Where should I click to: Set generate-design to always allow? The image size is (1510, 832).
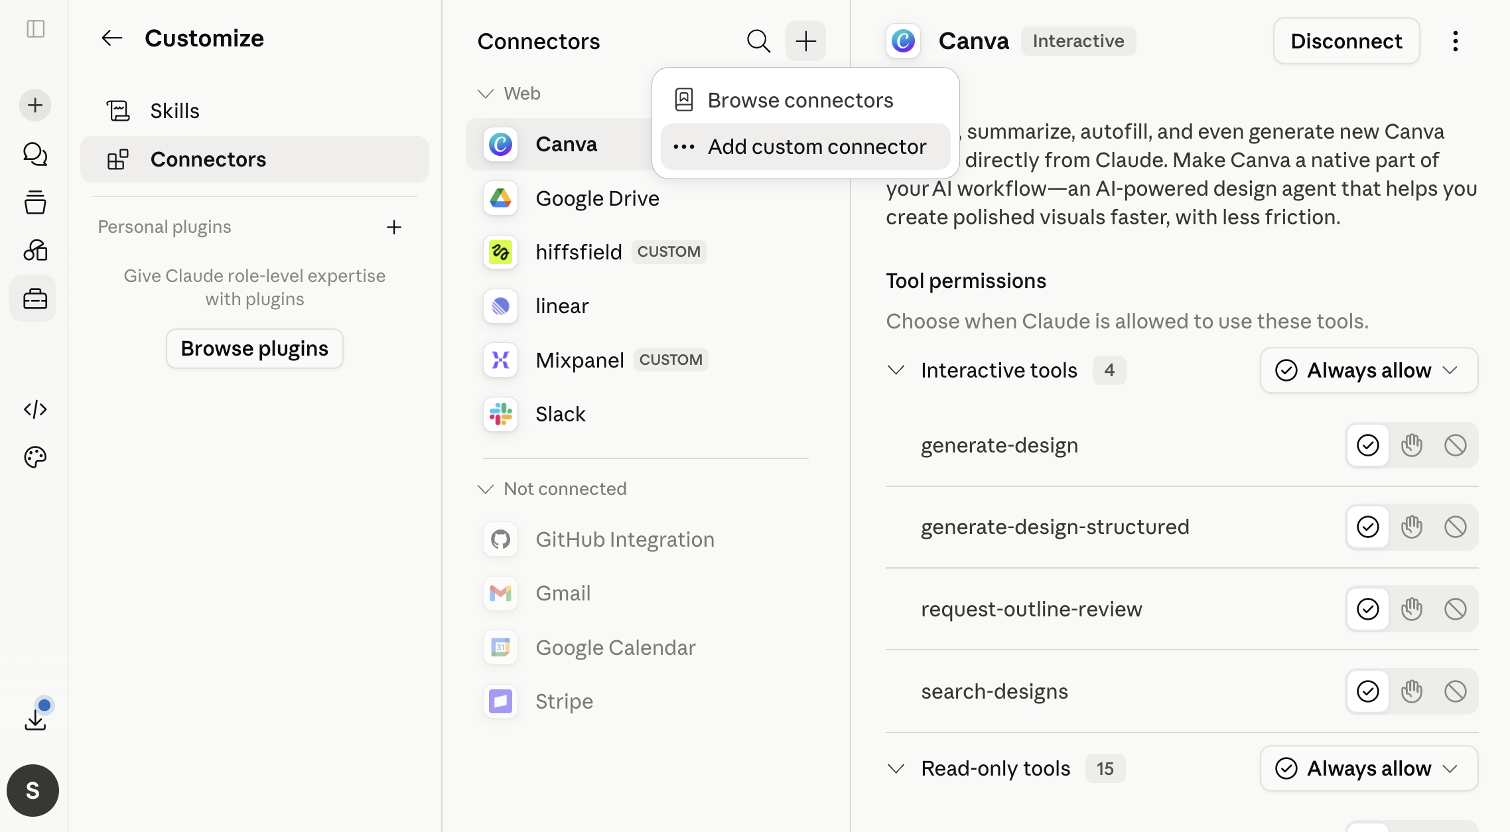(x=1367, y=445)
